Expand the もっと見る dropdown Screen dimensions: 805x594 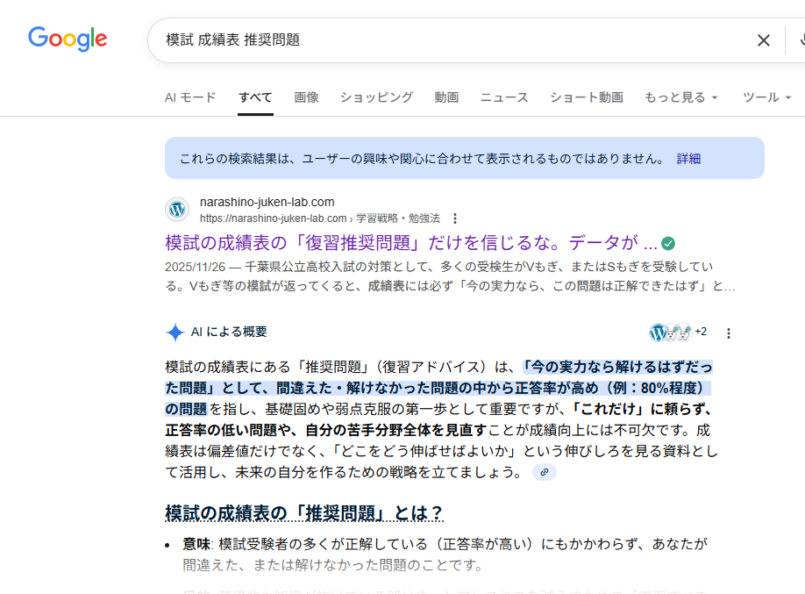point(680,97)
